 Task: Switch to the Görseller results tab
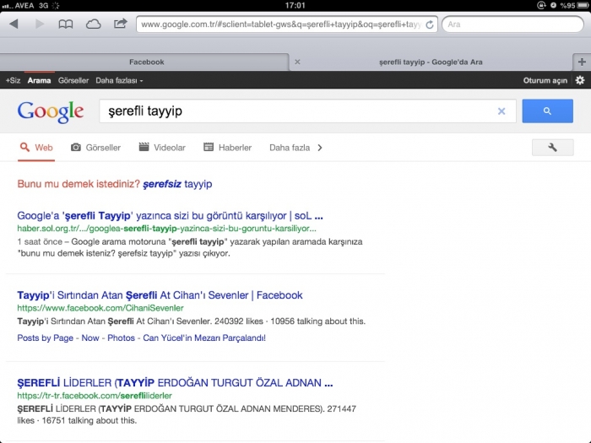pyautogui.click(x=95, y=148)
